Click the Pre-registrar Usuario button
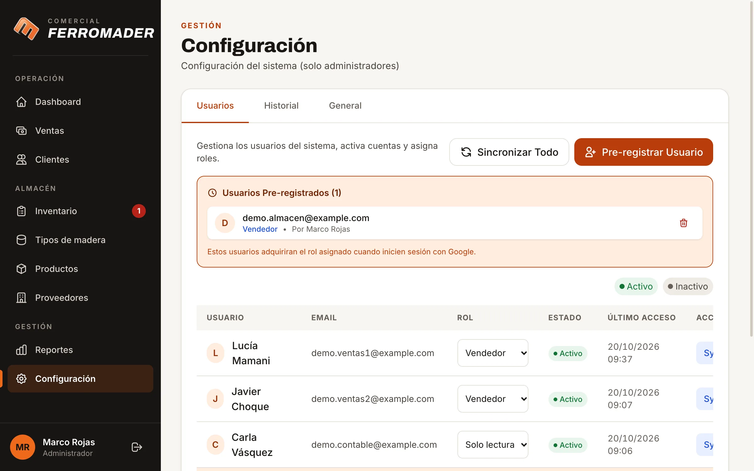754x471 pixels. point(643,152)
